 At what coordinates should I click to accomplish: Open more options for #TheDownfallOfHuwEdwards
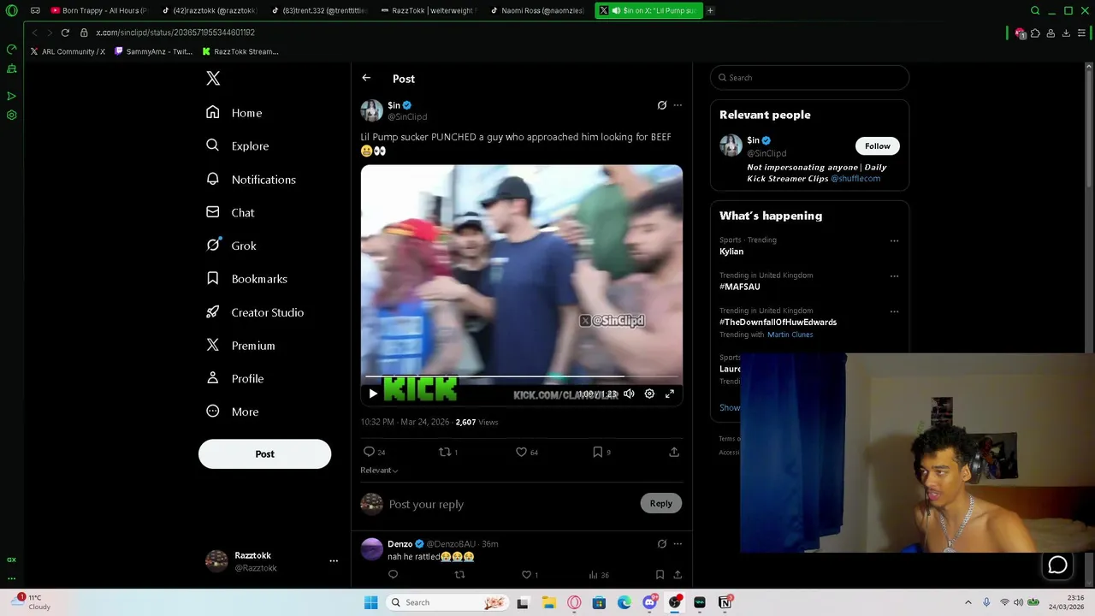click(894, 311)
